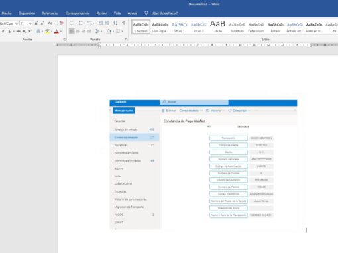
Task: Expand the underline style arrow
Action: 13,31
